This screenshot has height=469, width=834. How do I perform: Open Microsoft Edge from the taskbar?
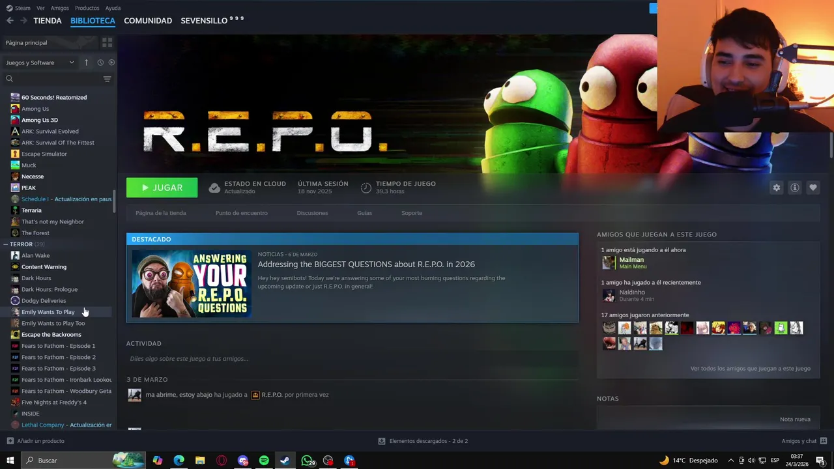179,461
